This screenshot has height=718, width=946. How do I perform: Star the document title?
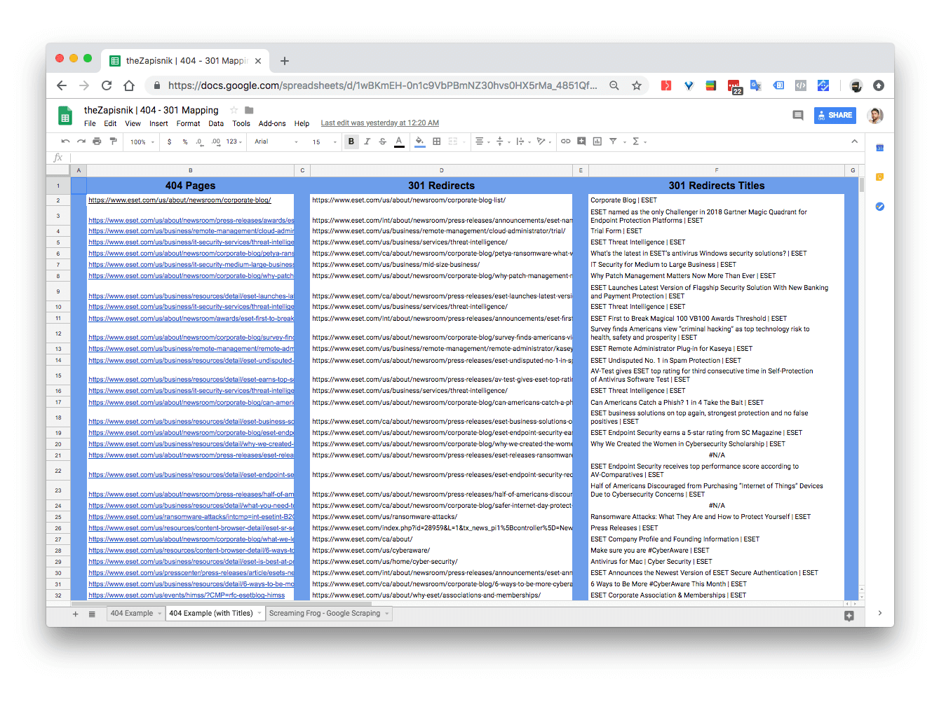point(234,110)
